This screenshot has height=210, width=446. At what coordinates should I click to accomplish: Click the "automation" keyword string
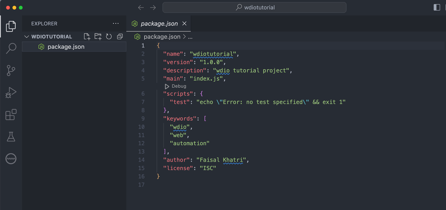coord(190,143)
